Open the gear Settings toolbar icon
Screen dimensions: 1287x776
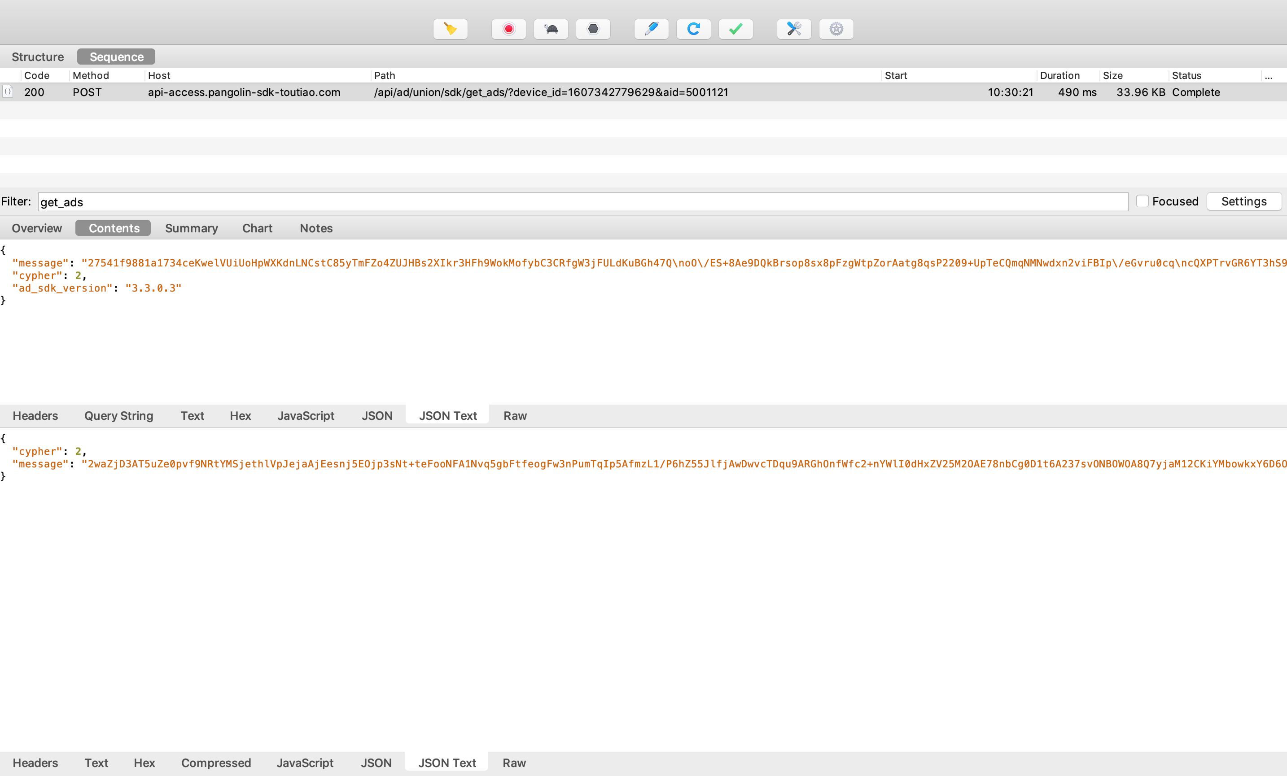pyautogui.click(x=836, y=29)
